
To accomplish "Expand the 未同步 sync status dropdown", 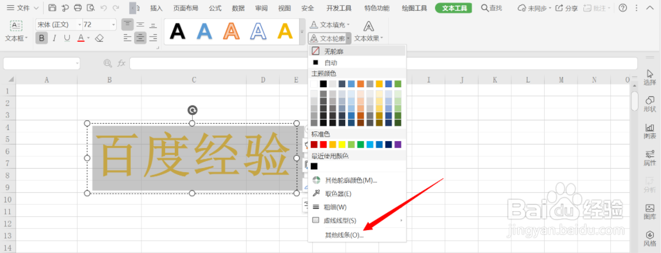I will pos(551,8).
